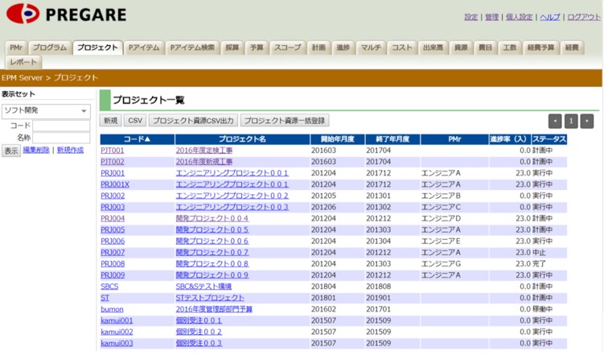Switch to the プログラム tab
Screen dimensions: 604x355
50,47
